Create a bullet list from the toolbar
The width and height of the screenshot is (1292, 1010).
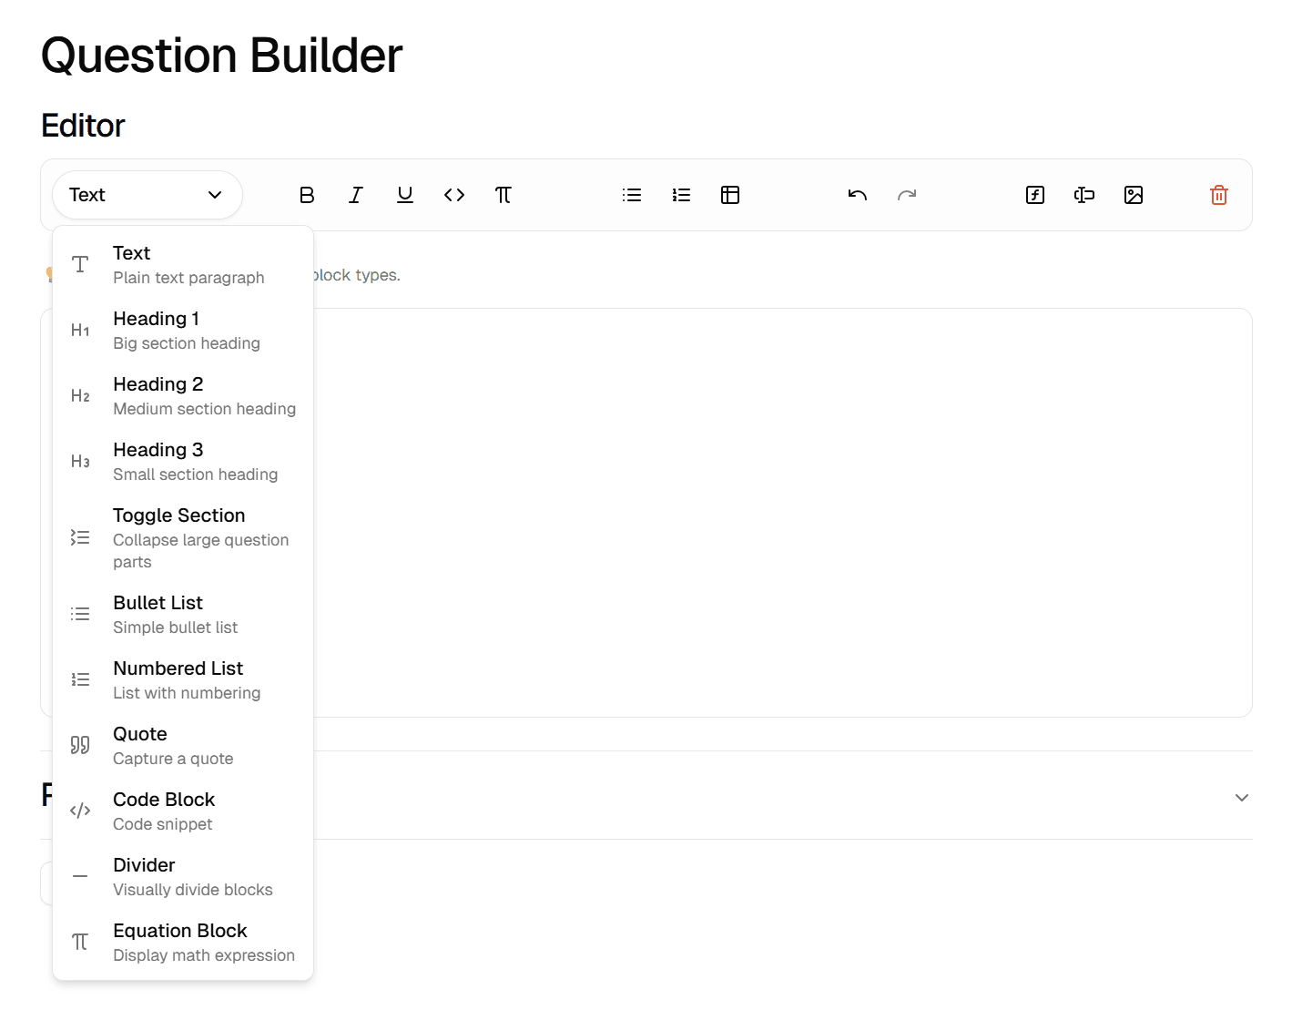(632, 194)
